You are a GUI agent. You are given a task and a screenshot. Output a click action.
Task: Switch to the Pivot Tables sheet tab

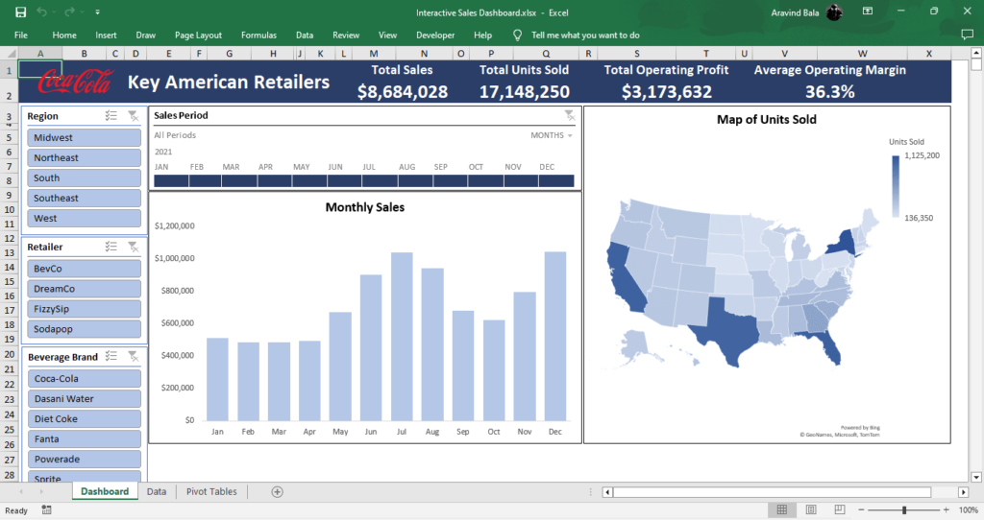click(211, 492)
